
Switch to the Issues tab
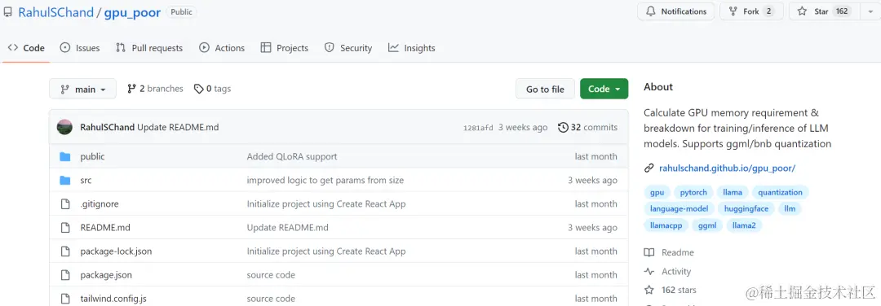point(80,48)
